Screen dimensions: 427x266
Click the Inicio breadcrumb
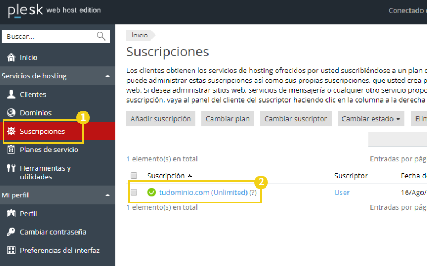[139, 35]
